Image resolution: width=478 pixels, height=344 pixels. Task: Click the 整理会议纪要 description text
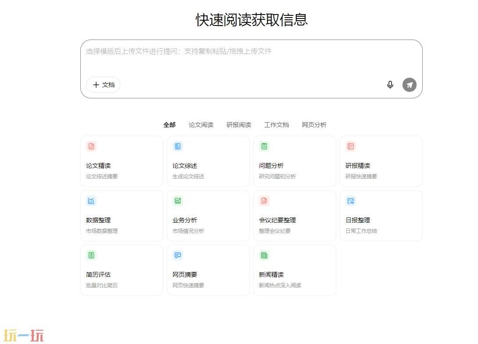pyautogui.click(x=275, y=231)
